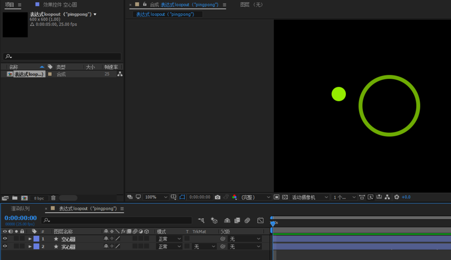Toggle the transparency grid
The image size is (451, 260).
[285, 197]
